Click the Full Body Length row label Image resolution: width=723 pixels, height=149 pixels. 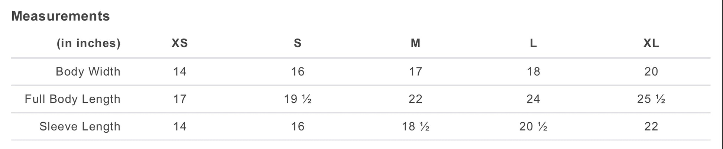(x=72, y=99)
